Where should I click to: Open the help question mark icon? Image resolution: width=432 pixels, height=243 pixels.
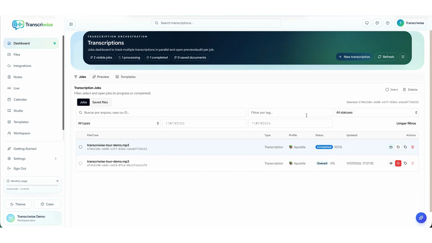point(387,23)
